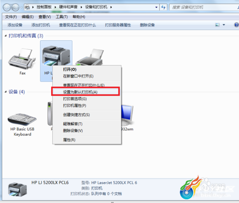
Task: Choose 打印机属性(P) in the context menu
Action: (x=75, y=106)
